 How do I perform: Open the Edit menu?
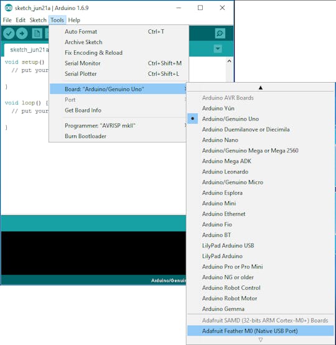coord(21,20)
